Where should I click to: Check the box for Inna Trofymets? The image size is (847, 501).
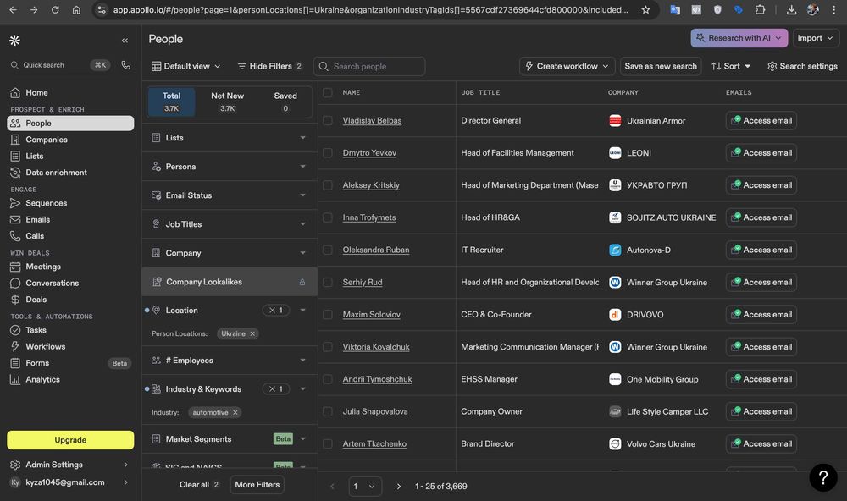click(327, 217)
